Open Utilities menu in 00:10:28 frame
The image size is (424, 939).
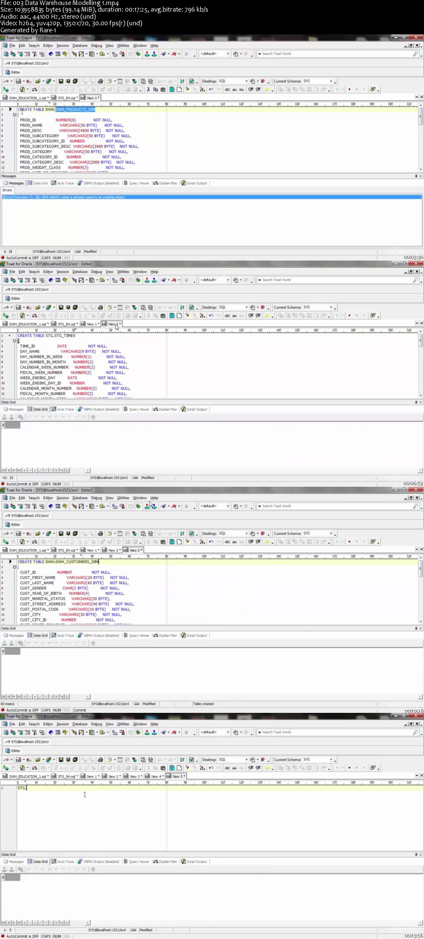(x=123, y=498)
